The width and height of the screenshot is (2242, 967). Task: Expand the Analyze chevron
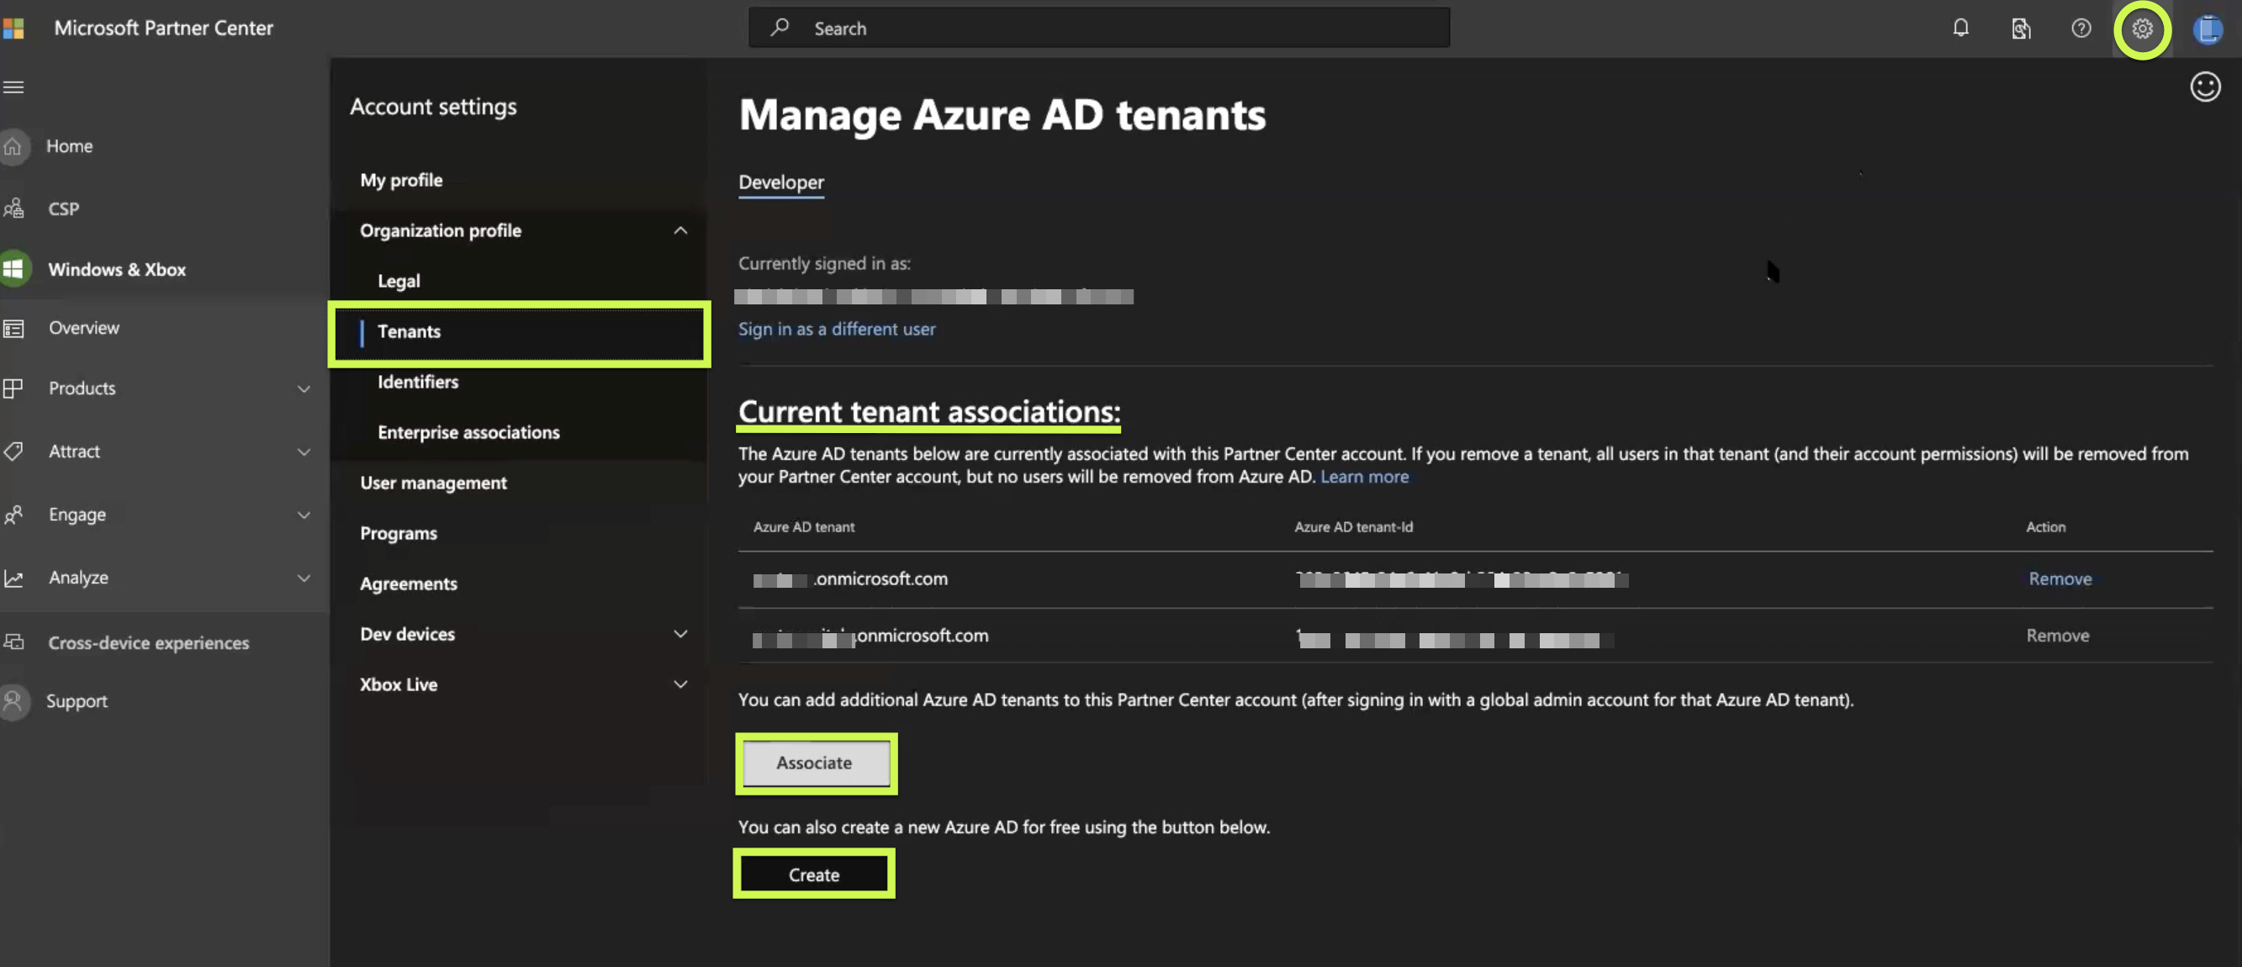304,578
